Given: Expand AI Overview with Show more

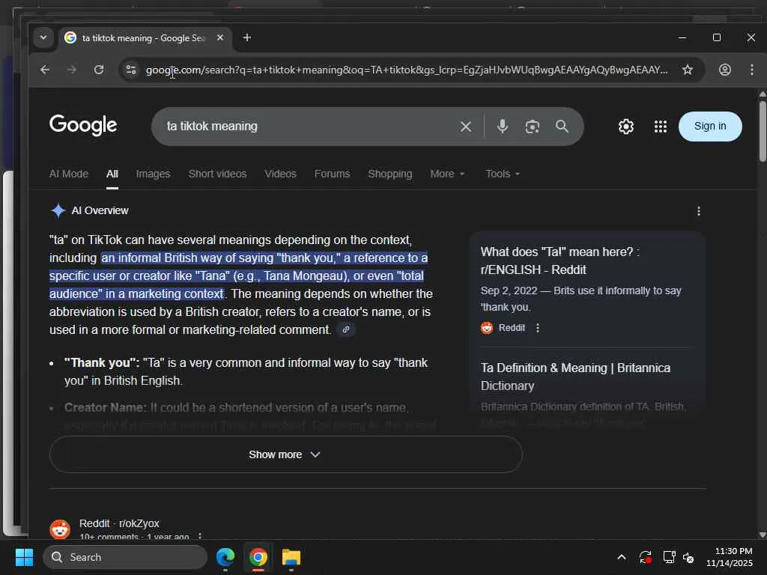Looking at the screenshot, I should click(285, 454).
